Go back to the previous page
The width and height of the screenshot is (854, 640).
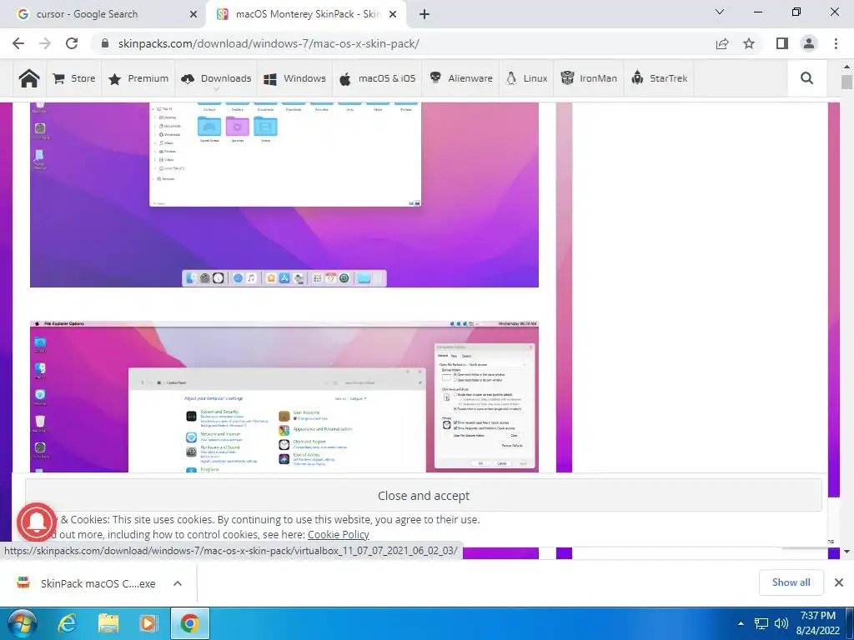pos(18,43)
